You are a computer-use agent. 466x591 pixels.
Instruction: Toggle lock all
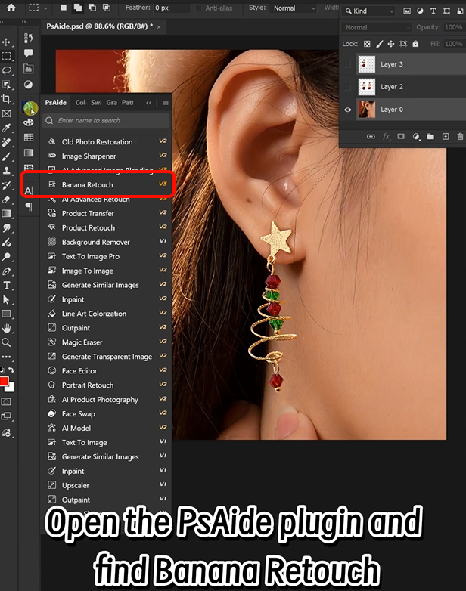point(415,44)
